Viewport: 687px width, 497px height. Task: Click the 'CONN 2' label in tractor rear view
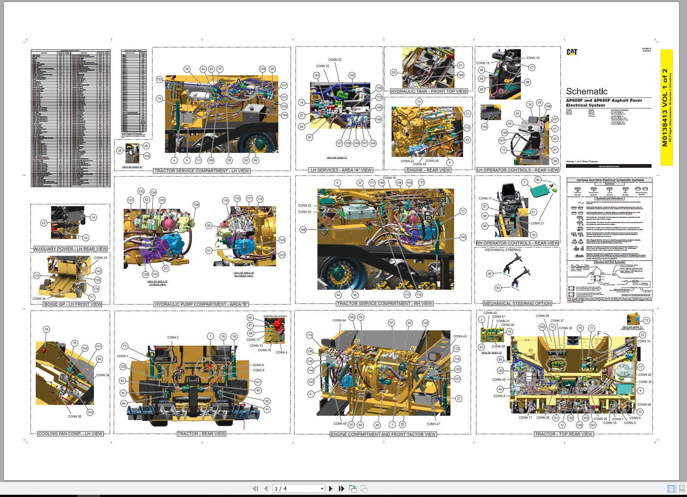coord(172,337)
